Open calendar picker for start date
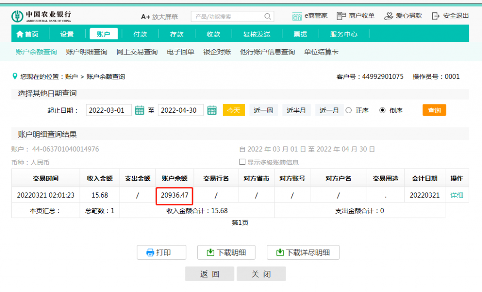482x292 pixels. coord(139,110)
